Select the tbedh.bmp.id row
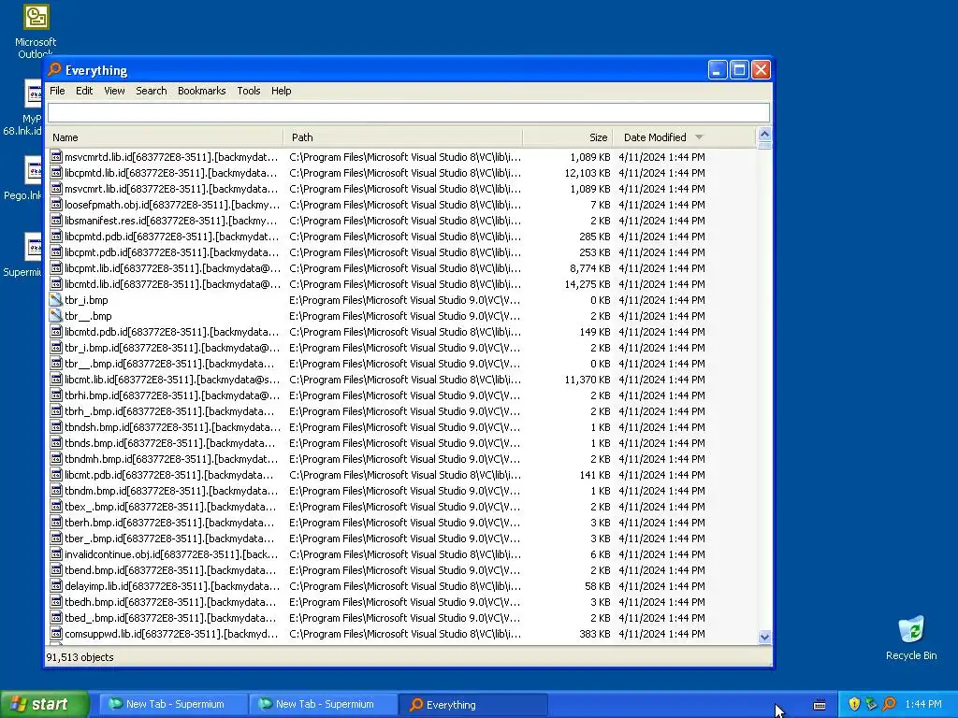This screenshot has height=718, width=958. coord(401,601)
